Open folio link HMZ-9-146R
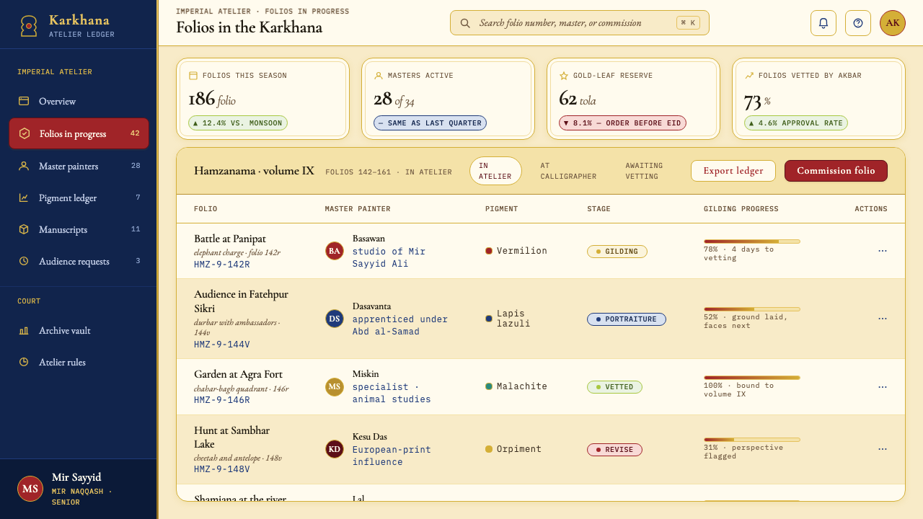 coord(222,400)
